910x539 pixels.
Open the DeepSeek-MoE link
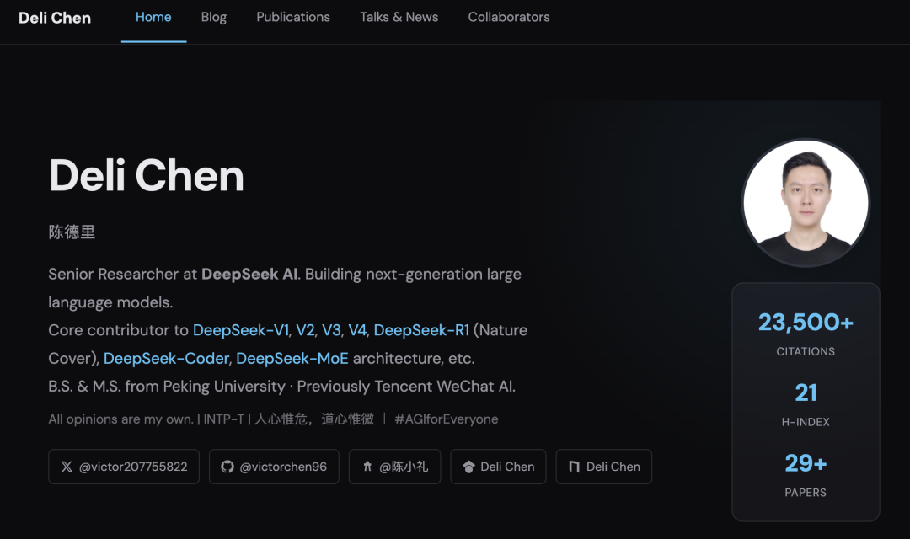(292, 359)
